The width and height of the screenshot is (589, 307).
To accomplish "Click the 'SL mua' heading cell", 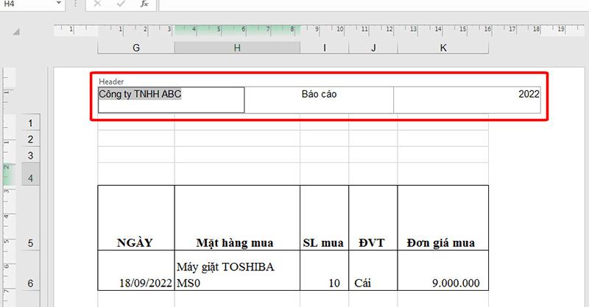I will (324, 218).
